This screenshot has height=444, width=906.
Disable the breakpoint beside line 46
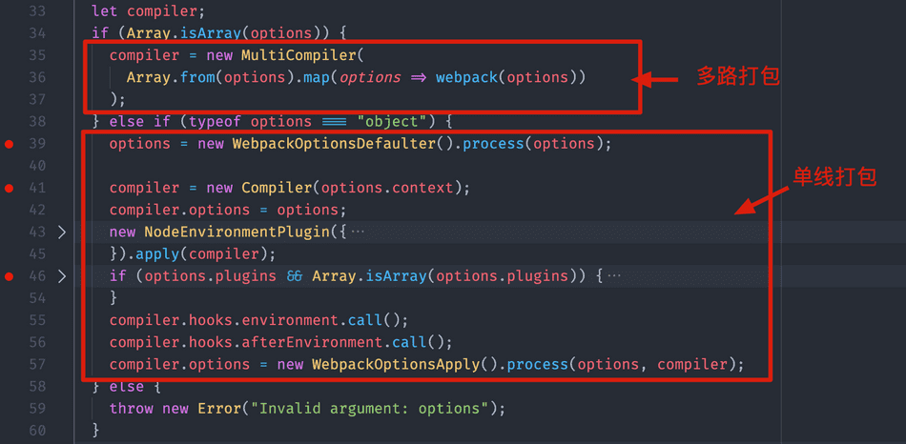click(x=10, y=276)
